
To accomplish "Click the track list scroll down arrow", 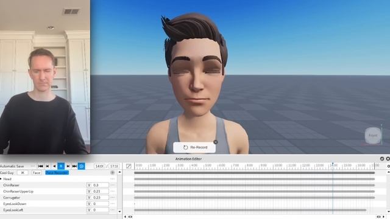I will [119, 211].
